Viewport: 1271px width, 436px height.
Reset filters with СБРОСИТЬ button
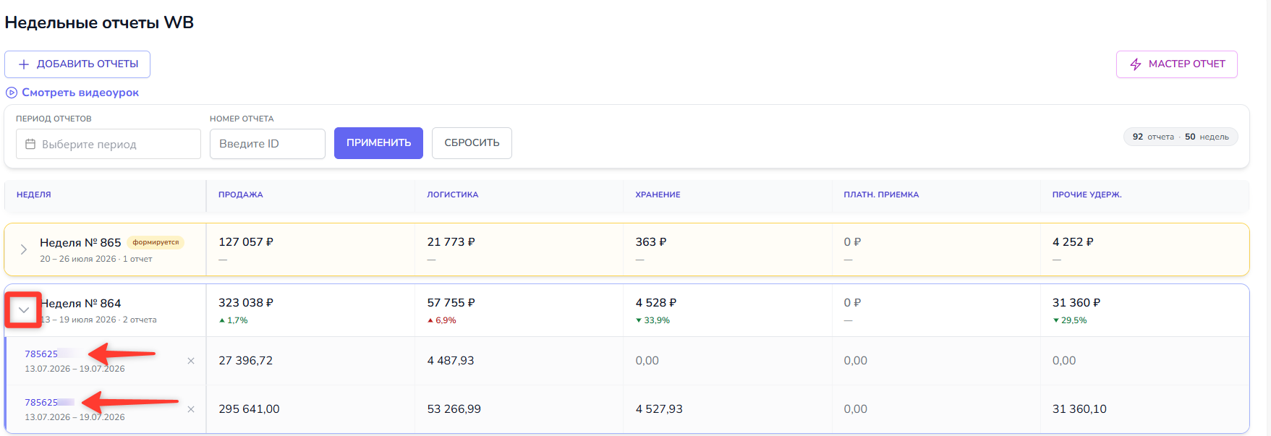pos(472,143)
